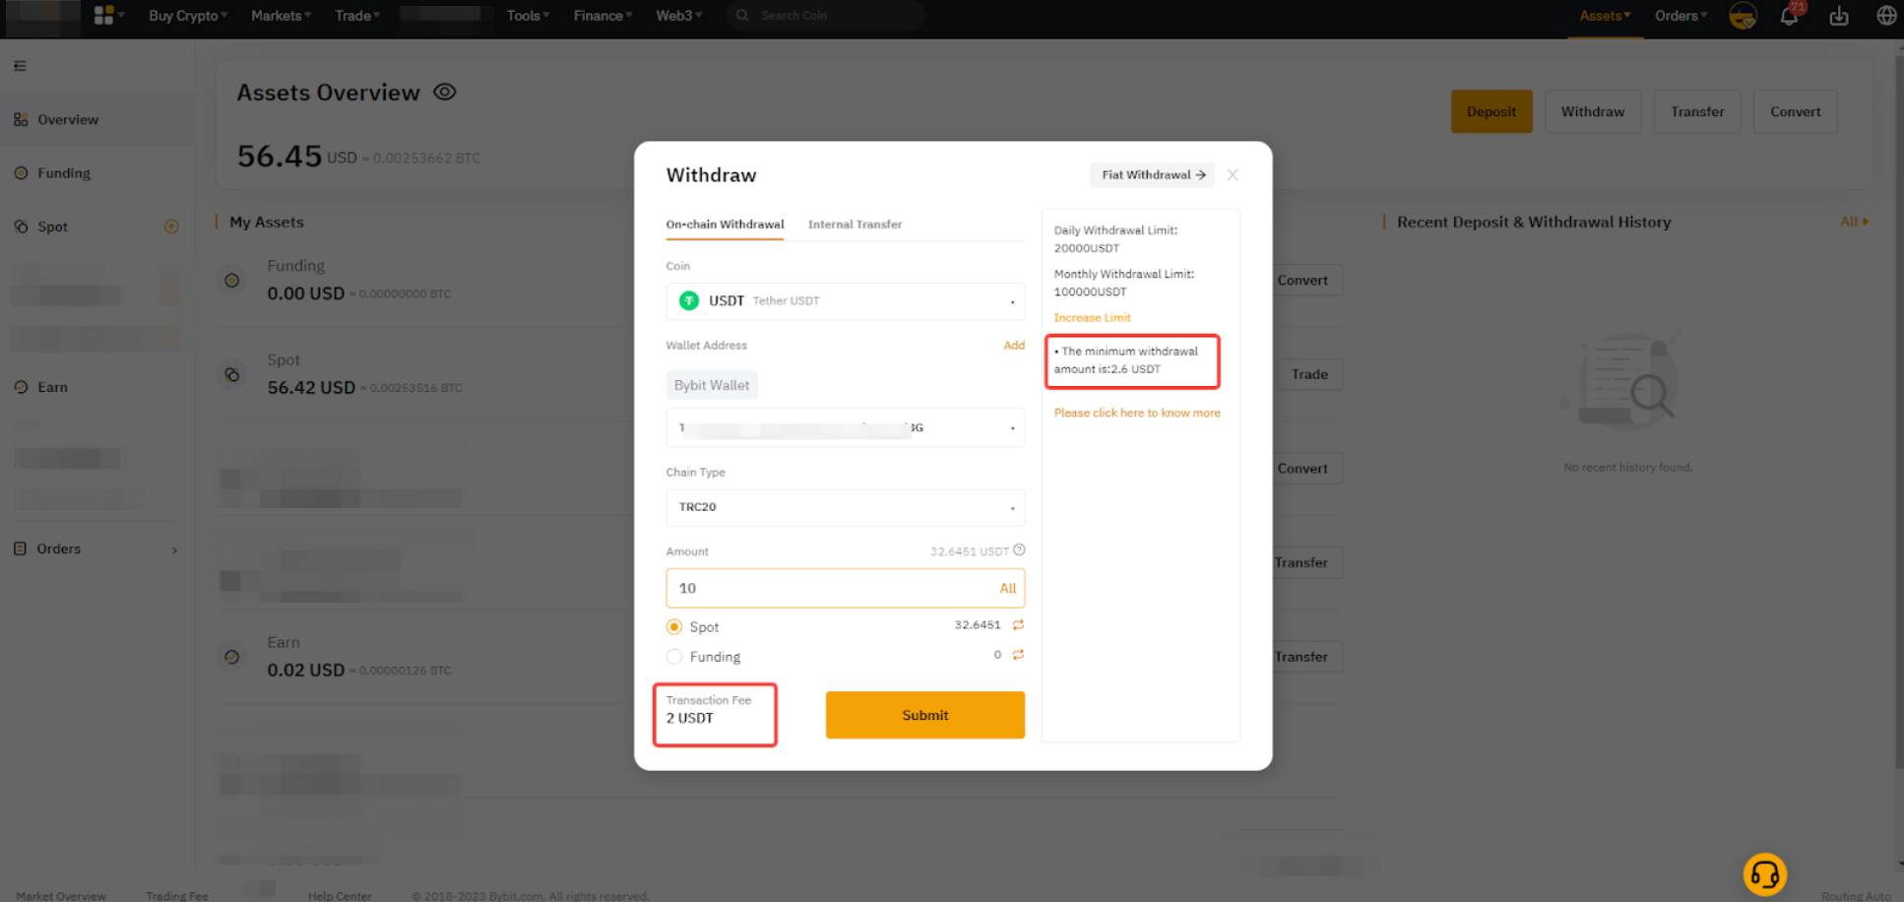Viewport: 1904px width, 902px height.
Task: Select the Funding radio button
Action: coord(674,657)
